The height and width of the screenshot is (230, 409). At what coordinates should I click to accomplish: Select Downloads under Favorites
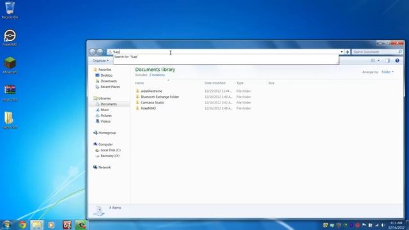click(x=109, y=81)
